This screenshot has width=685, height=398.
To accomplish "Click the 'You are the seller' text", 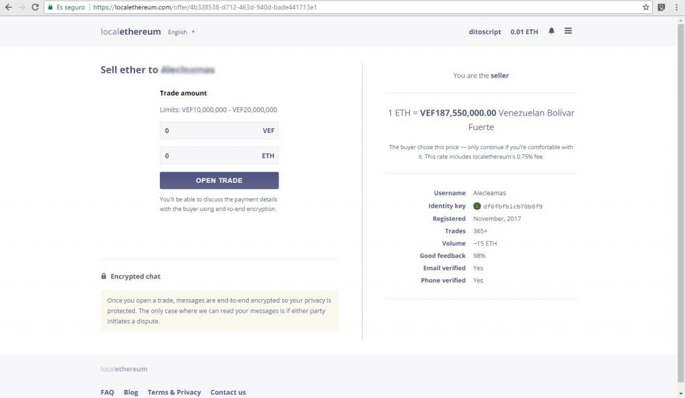I will pyautogui.click(x=481, y=75).
